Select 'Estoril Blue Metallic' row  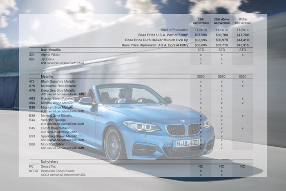[x=141, y=128]
